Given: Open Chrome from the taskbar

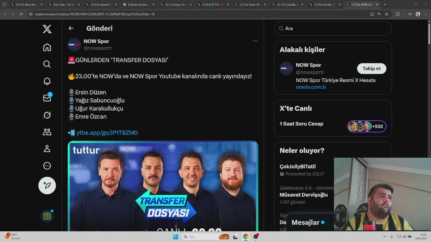Looking at the screenshot, I should (x=246, y=237).
